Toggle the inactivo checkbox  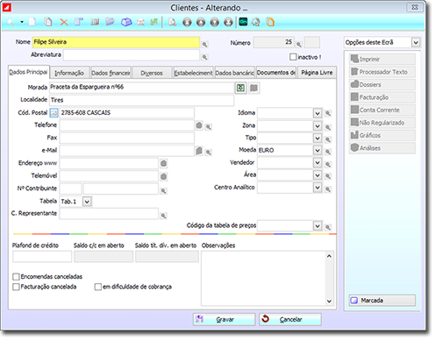click(293, 57)
